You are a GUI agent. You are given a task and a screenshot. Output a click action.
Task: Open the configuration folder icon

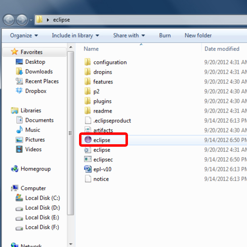point(87,62)
